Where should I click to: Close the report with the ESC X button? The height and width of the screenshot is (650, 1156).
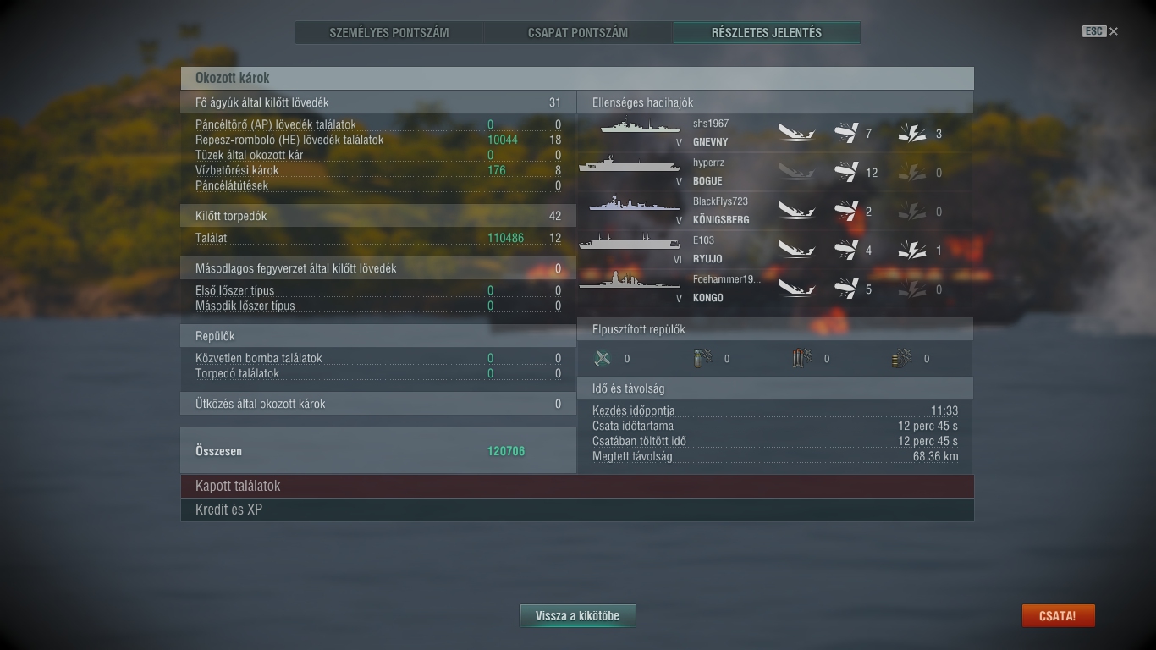pyautogui.click(x=1100, y=31)
